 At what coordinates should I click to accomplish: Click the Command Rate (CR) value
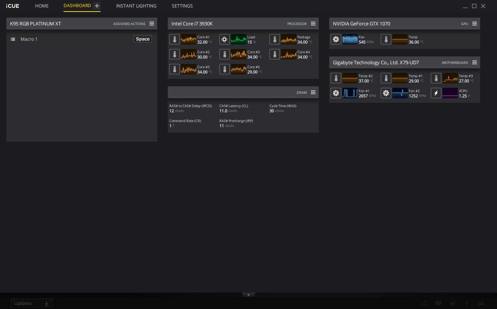172,126
